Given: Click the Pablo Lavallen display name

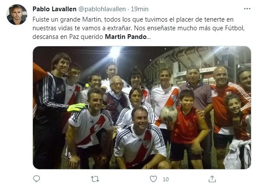Looking at the screenshot, I should (55, 9).
